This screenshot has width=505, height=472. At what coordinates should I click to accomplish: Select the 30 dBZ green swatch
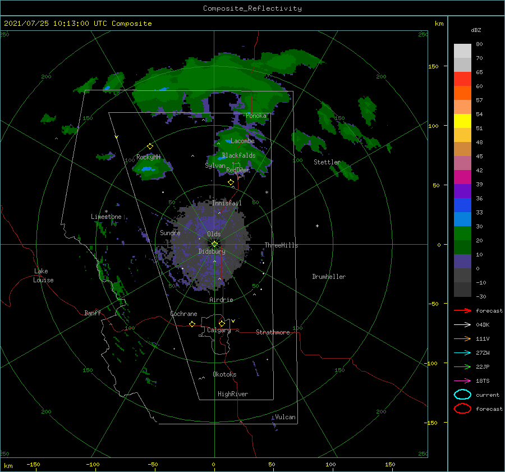tap(462, 233)
